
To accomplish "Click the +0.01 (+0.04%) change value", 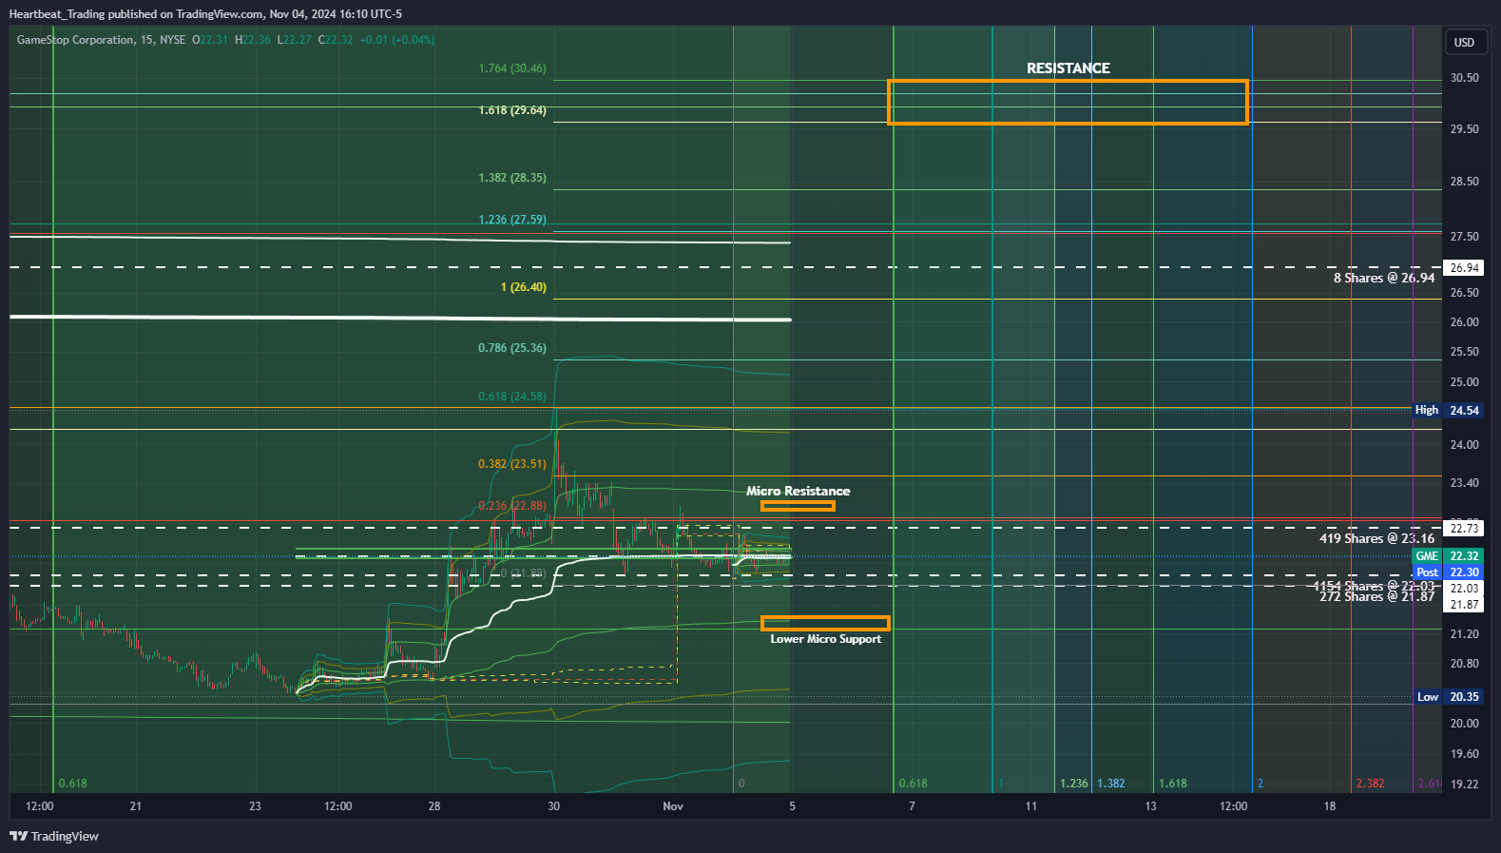I will [397, 40].
